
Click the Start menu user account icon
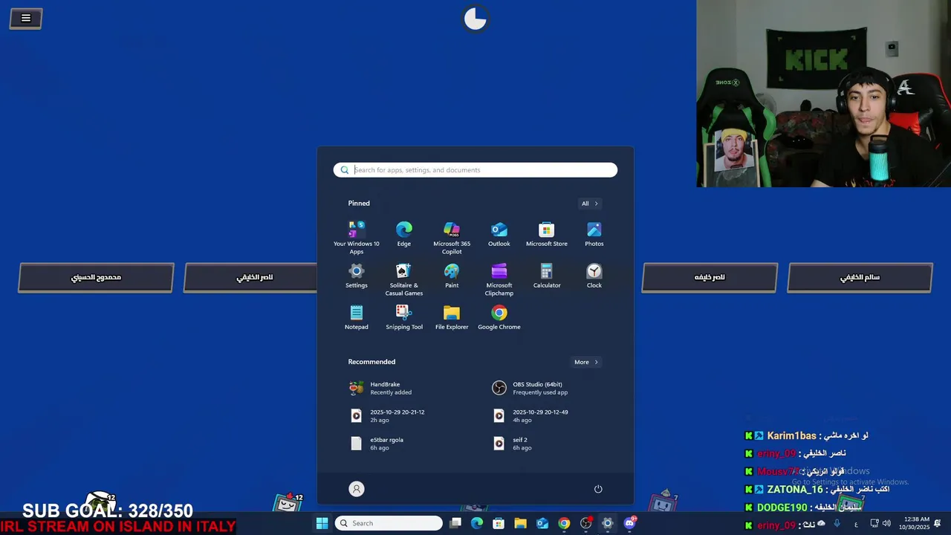(357, 489)
